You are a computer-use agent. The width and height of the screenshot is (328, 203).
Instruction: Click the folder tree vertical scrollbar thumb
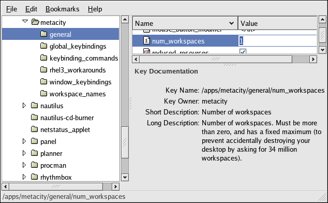click(125, 142)
